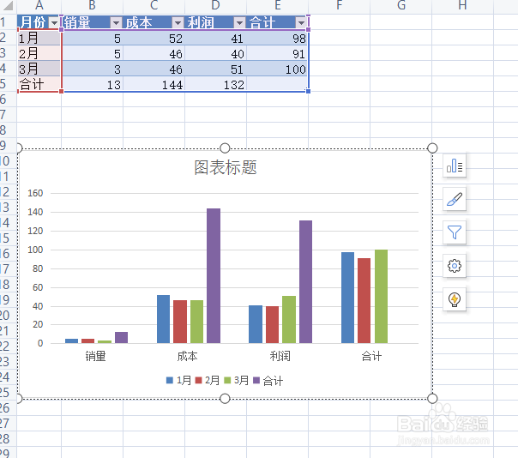Viewport: 518px width, 458px height.
Task: Select the chart title 图表标题
Action: point(226,167)
